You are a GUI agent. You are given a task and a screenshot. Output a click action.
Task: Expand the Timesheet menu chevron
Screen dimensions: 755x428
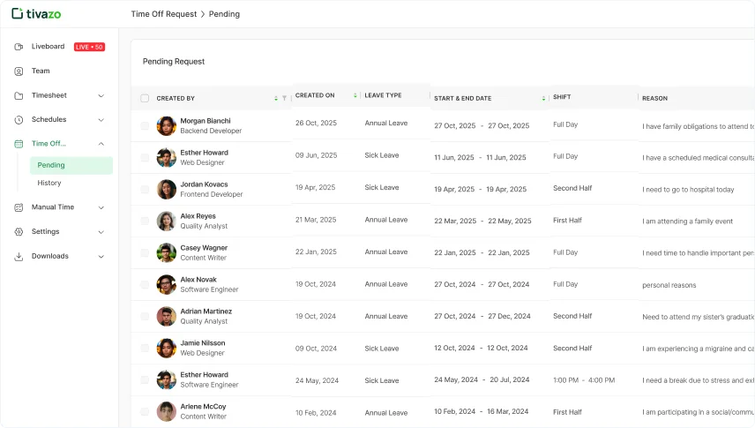tap(101, 95)
